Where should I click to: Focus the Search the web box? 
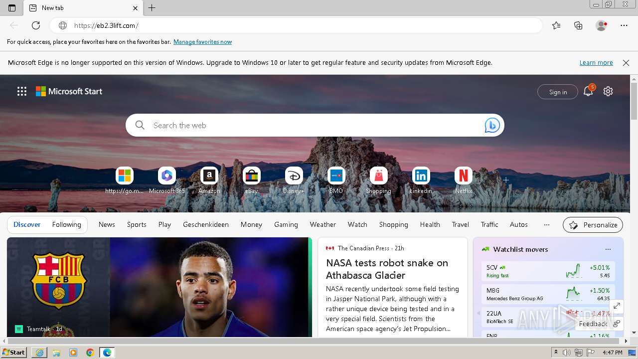point(315,125)
